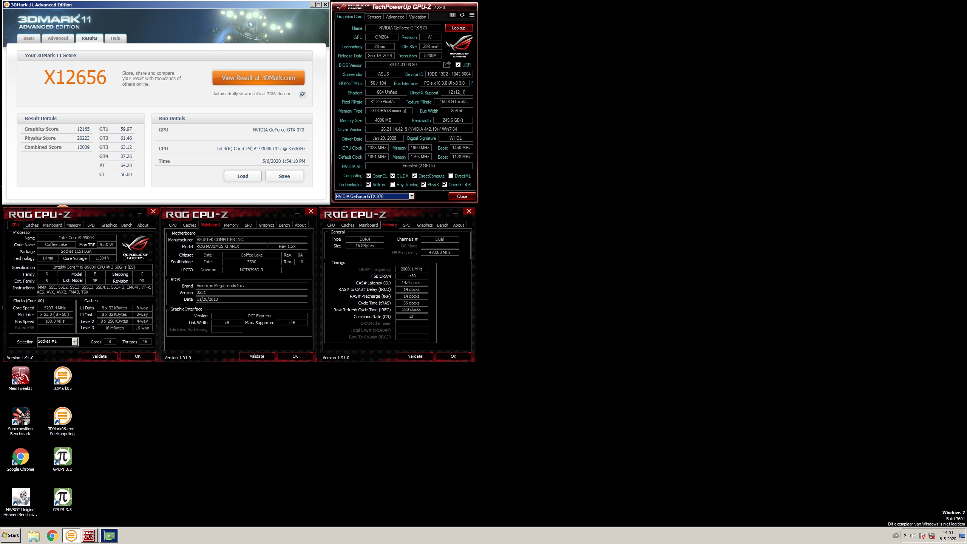Toggle the Vulkan checkbox

[x=368, y=185]
